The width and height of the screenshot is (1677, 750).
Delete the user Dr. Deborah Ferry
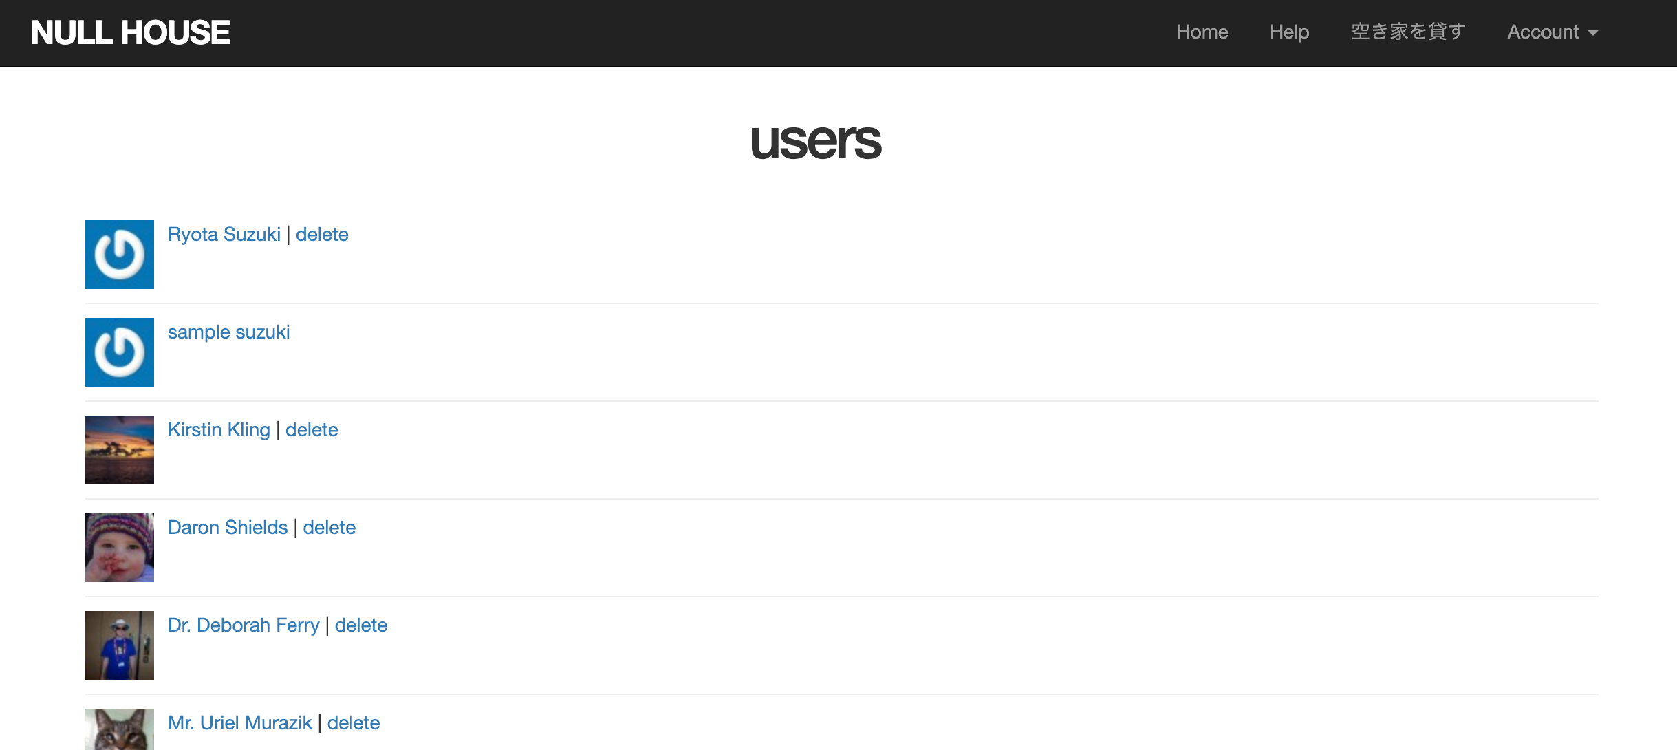coord(360,625)
